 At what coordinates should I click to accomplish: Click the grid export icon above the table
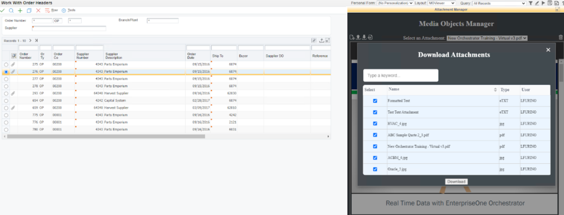[x=321, y=41]
